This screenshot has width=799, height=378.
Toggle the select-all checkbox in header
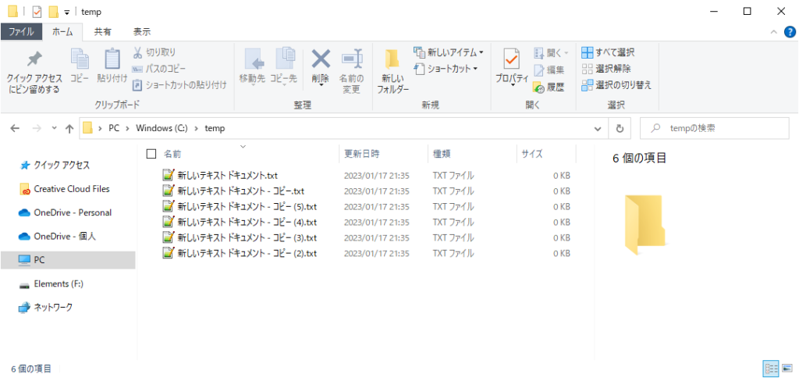tap(151, 154)
